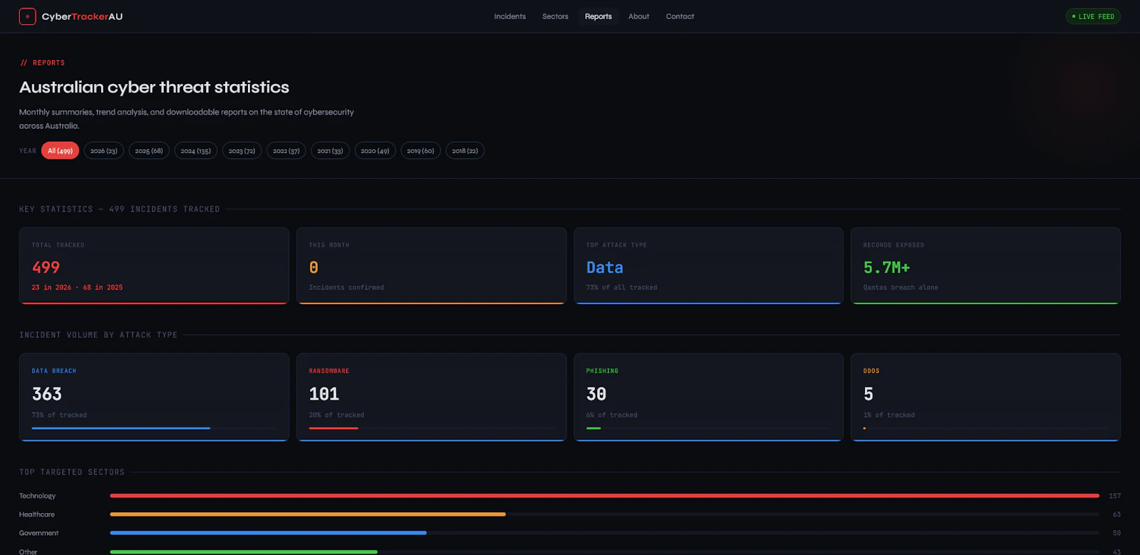This screenshot has height=555, width=1140.
Task: Click the Government count value 50
Action: 1116,533
